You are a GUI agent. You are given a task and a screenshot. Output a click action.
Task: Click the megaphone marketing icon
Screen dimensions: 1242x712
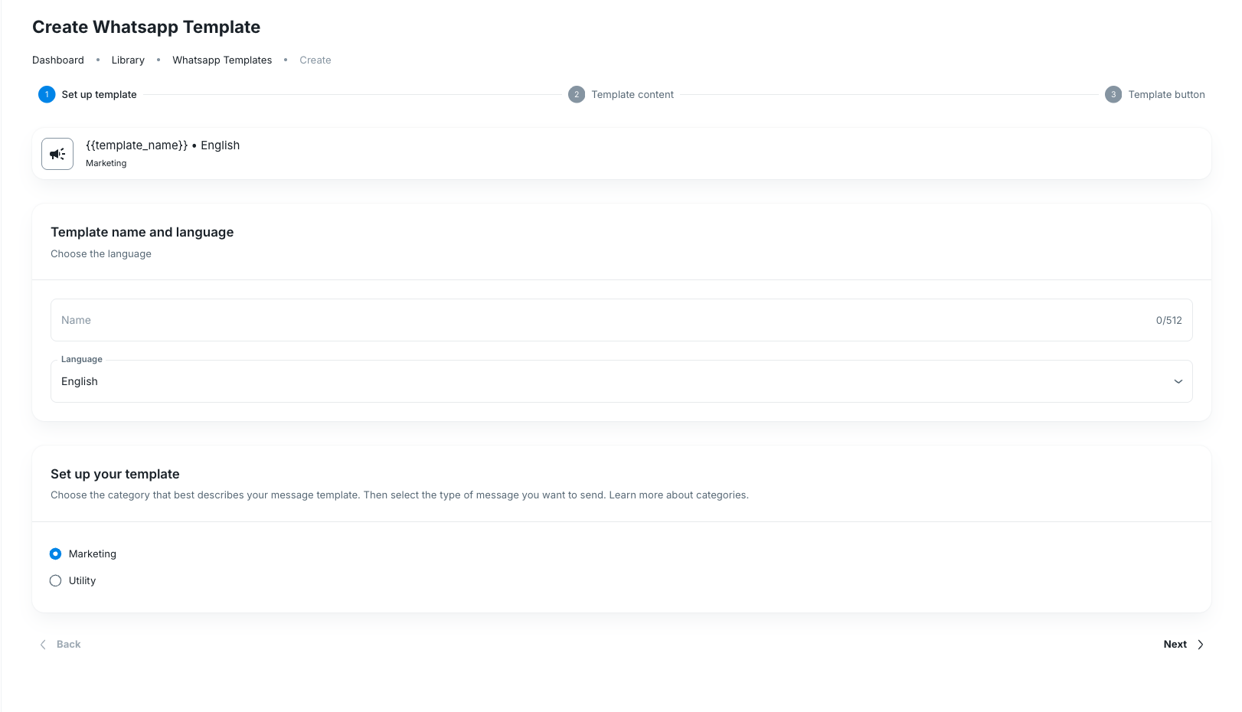click(57, 154)
